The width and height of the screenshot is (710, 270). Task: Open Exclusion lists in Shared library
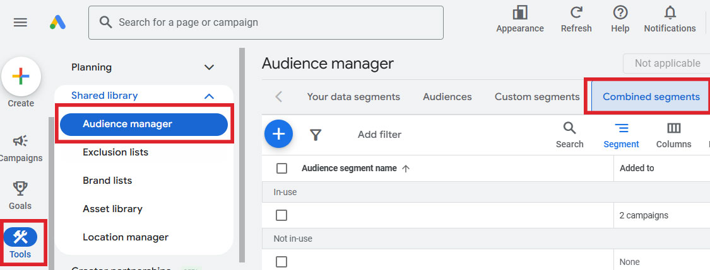(115, 152)
